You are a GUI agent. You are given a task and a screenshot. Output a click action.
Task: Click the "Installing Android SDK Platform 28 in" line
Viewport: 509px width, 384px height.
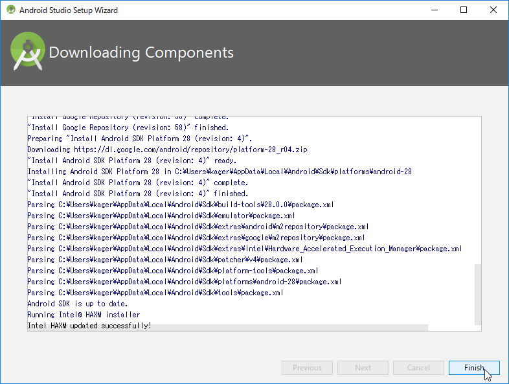tap(220, 172)
